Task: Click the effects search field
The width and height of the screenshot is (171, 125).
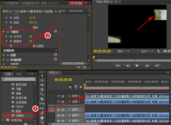Action: 19,79
